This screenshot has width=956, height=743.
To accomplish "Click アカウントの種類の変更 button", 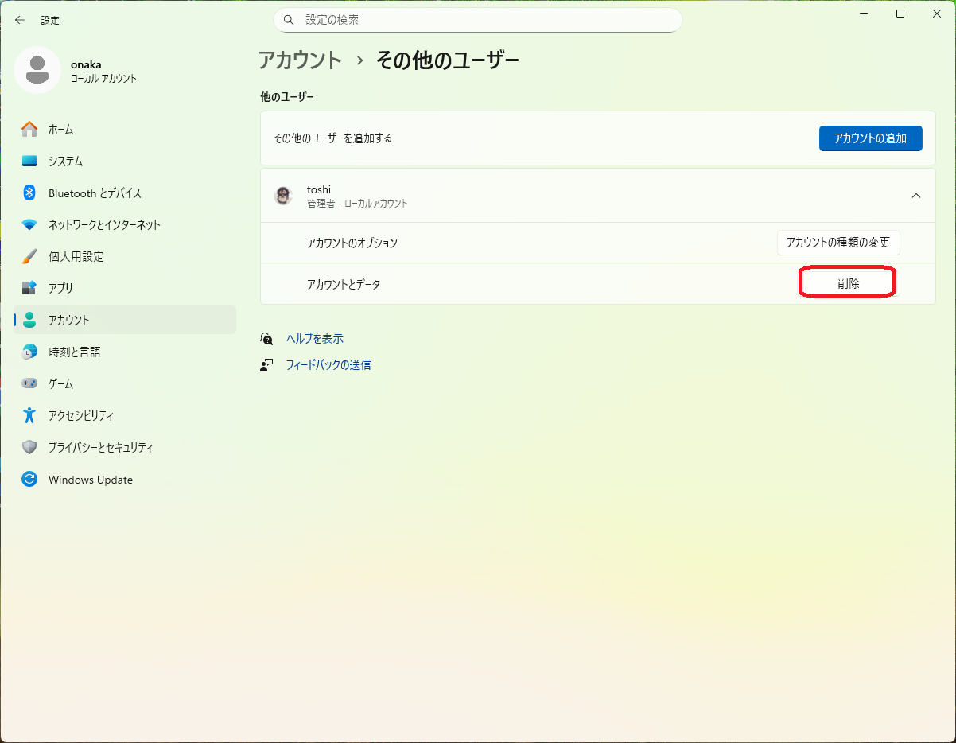I will pos(838,243).
